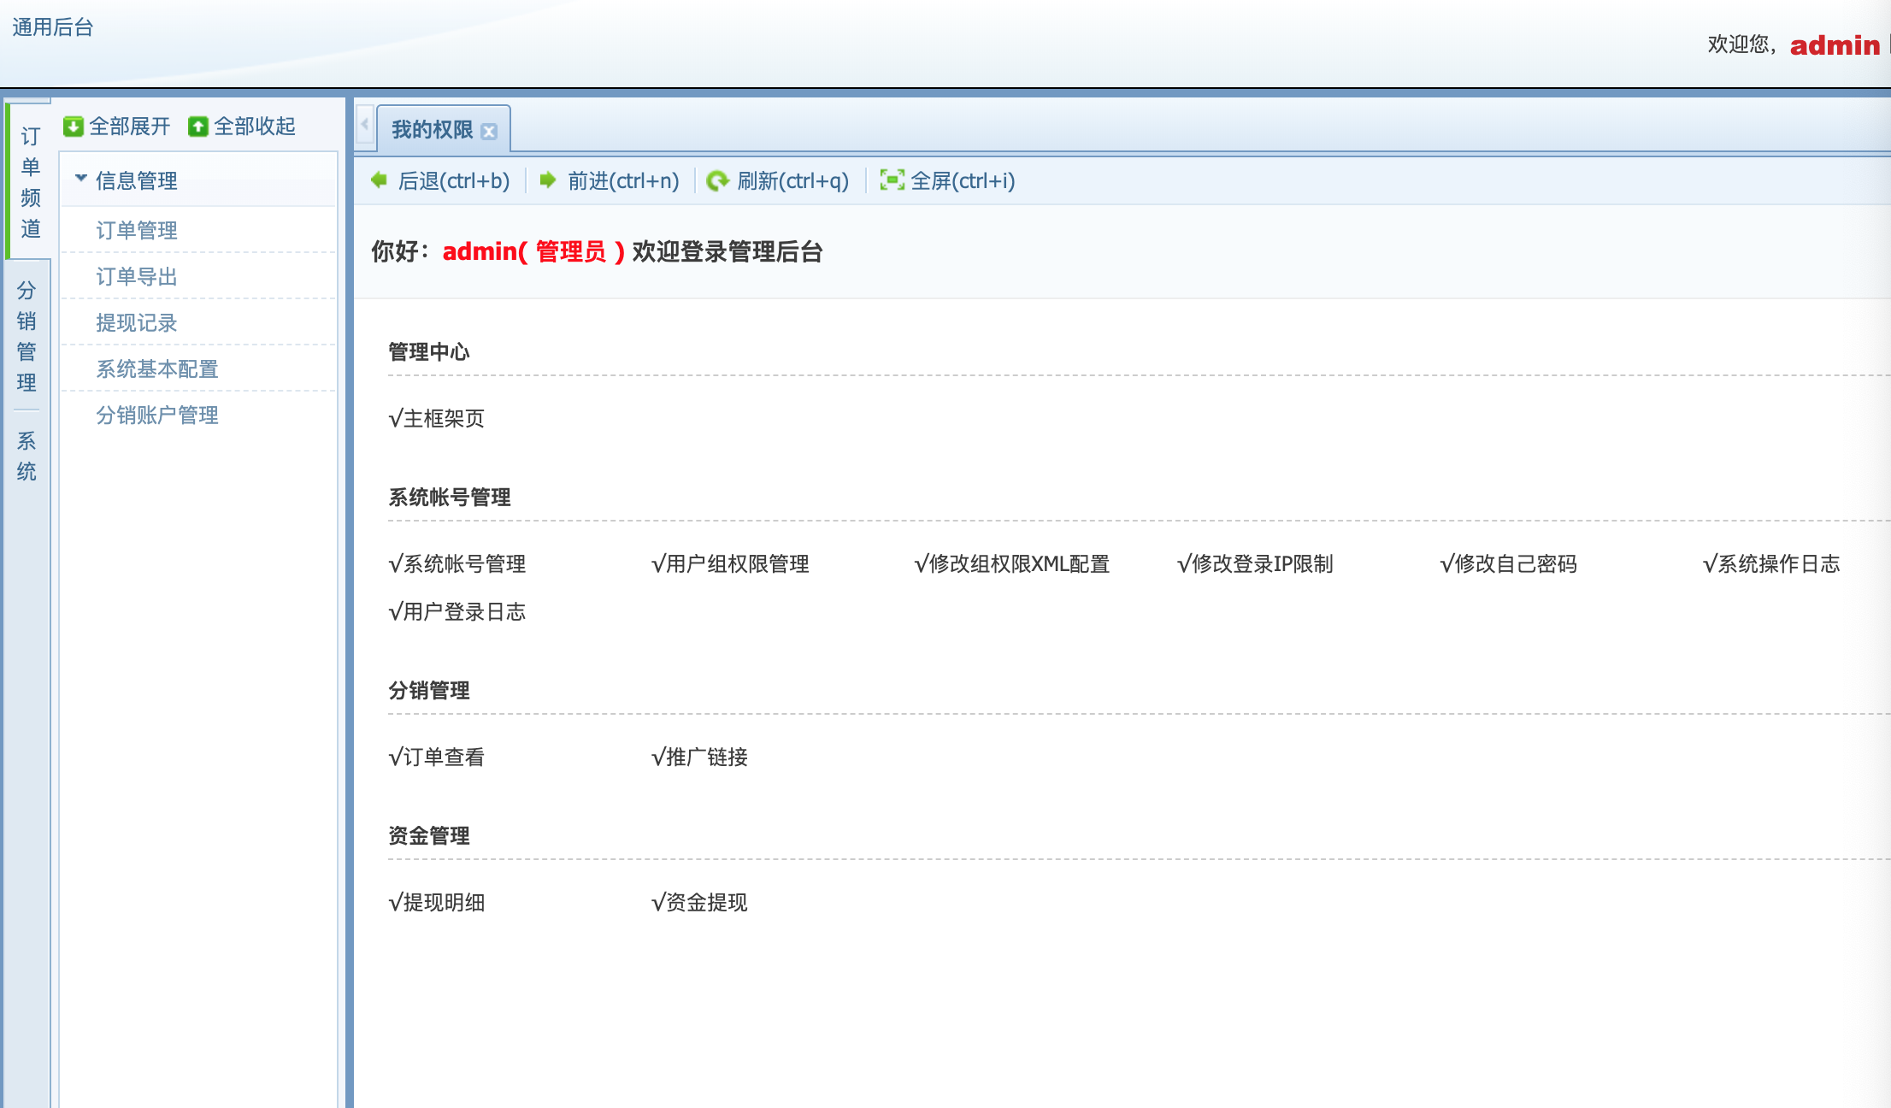Click the 通用后台 header title
The image size is (1891, 1108).
[53, 27]
